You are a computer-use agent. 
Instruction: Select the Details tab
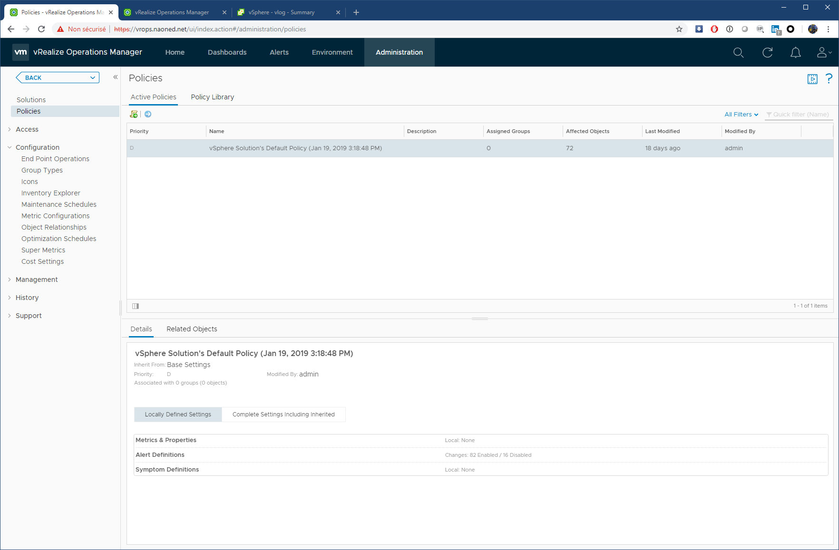click(x=141, y=329)
